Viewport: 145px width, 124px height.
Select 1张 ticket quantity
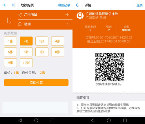coord(10,41)
